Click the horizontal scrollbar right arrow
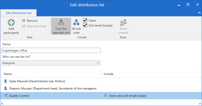This screenshot has height=106, width=202. click(200, 104)
